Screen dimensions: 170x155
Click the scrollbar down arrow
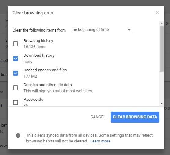pos(161,104)
